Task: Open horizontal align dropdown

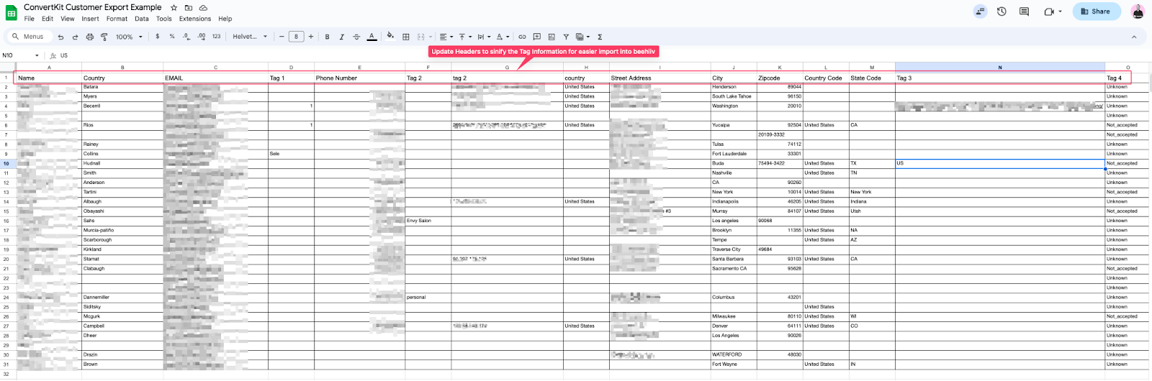Action: click(x=446, y=37)
